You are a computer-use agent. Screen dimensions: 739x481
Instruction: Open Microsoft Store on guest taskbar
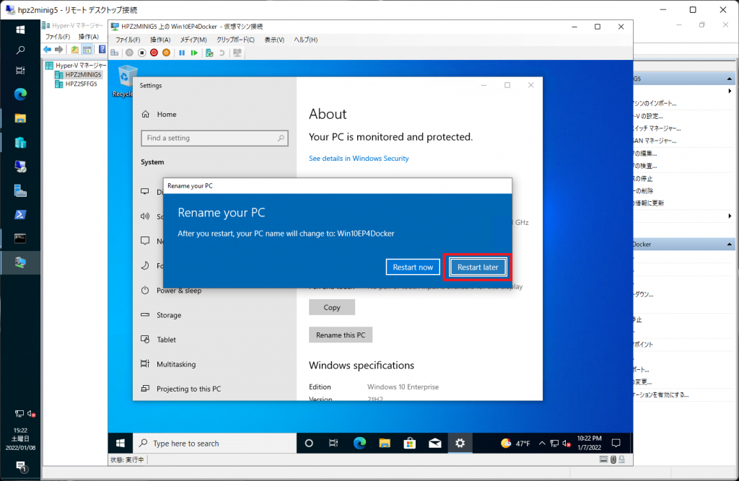410,444
